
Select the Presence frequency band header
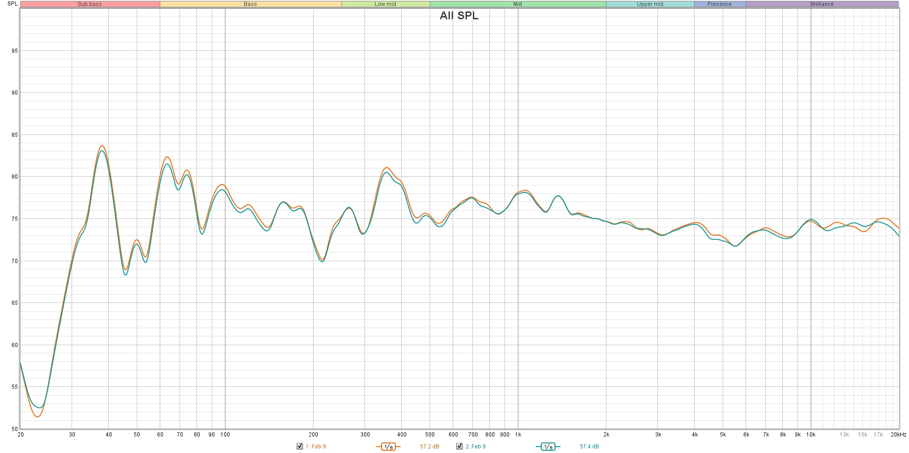coord(720,4)
